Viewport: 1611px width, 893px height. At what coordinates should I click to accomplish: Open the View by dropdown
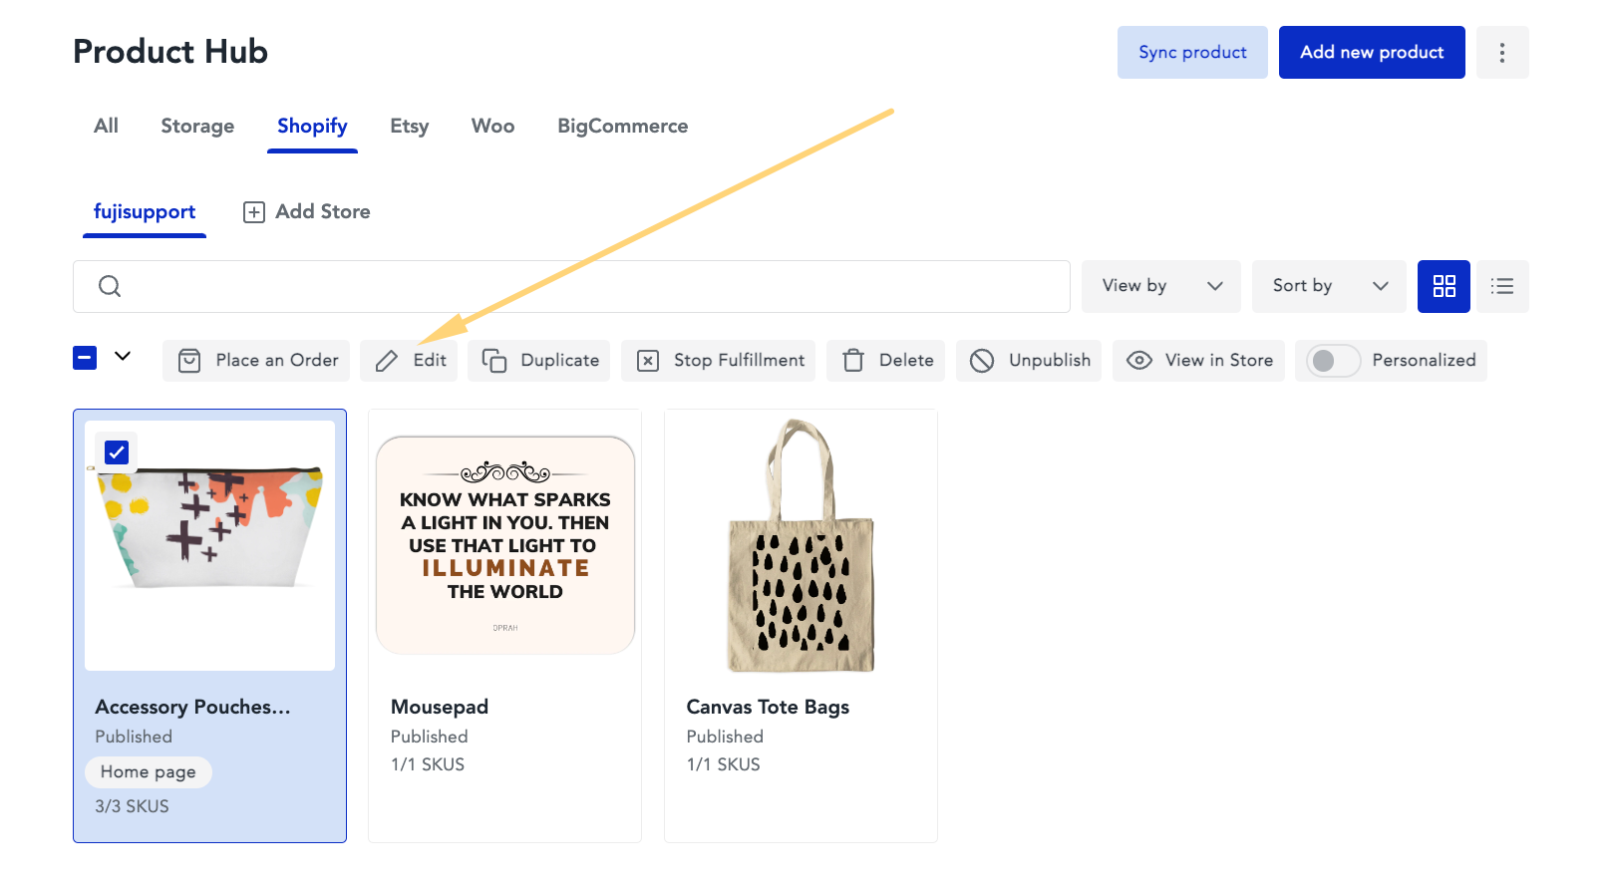pyautogui.click(x=1161, y=286)
